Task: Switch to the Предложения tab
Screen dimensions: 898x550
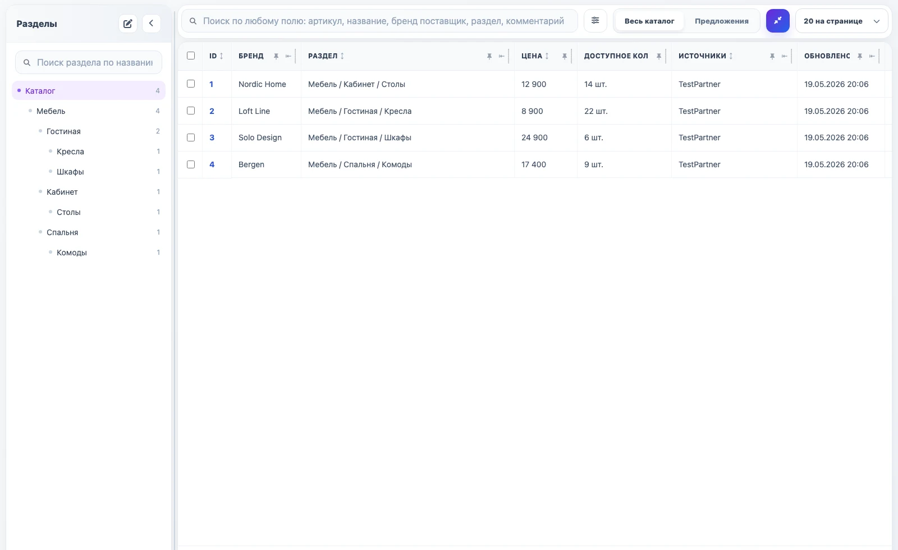Action: [x=722, y=21]
